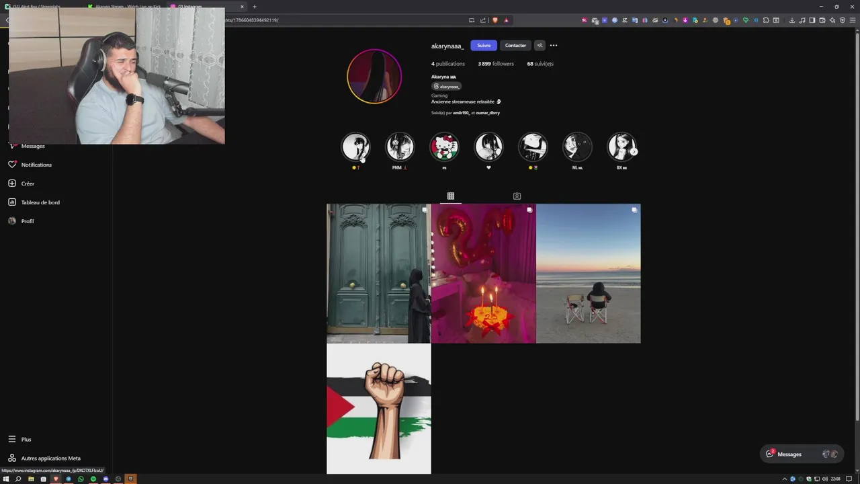Click the Créer plus icon in the sidebar

point(12,184)
